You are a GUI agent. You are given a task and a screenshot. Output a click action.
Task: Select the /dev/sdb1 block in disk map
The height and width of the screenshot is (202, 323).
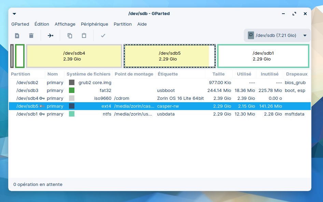263,56
